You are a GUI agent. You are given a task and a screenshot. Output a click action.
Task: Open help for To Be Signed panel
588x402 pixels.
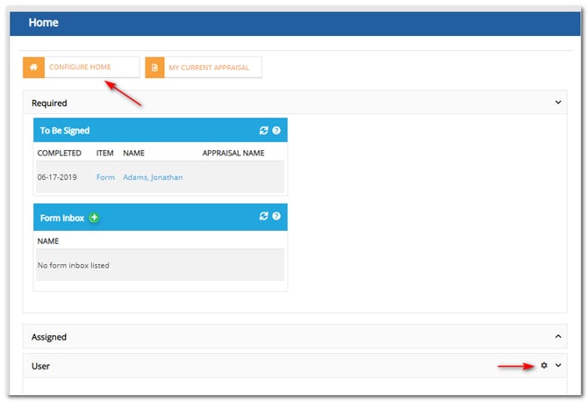[x=276, y=131]
